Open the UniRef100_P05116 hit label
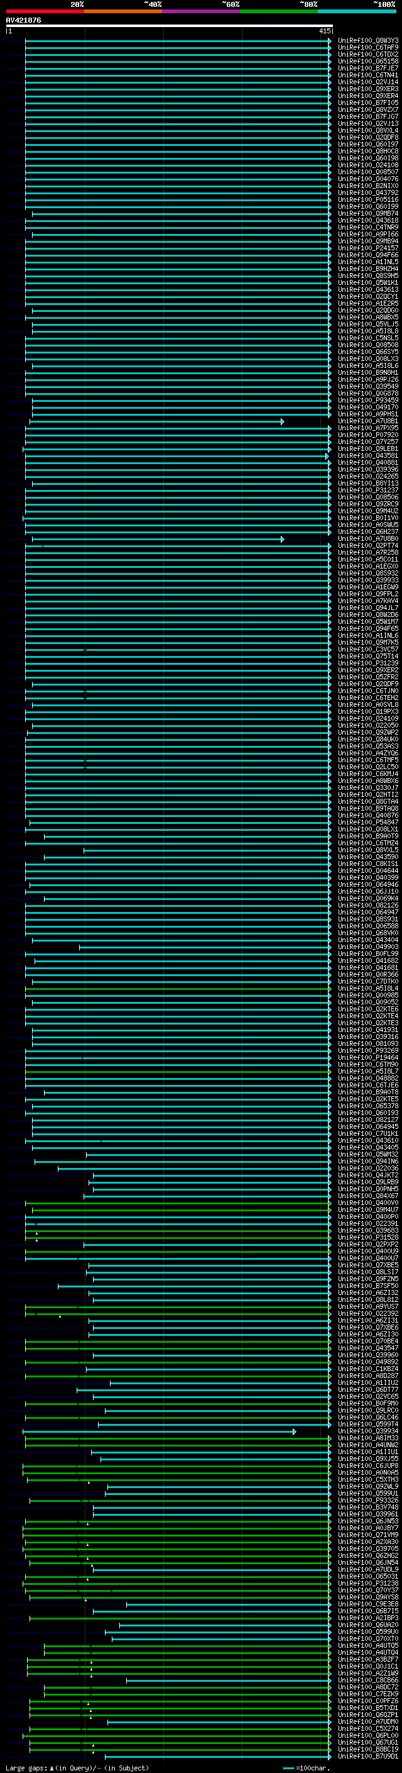Viewport: 402px width, 1773px height. pos(367,199)
